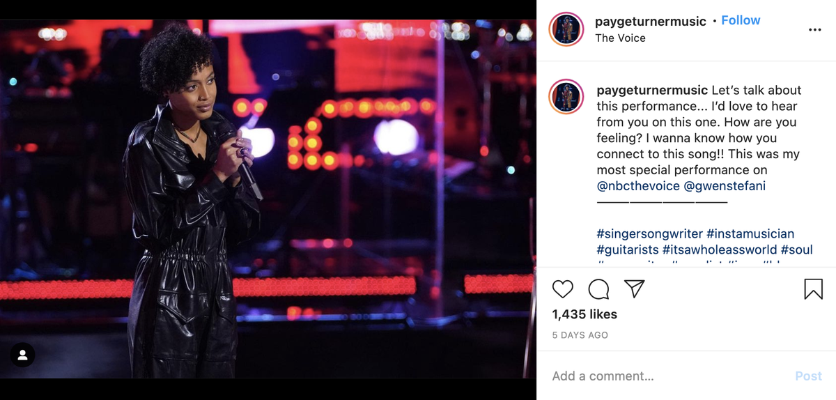
Task: Save post with the bookmark icon
Action: [x=813, y=289]
